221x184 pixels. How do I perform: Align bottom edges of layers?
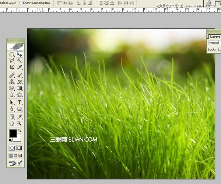(x=70, y=3)
